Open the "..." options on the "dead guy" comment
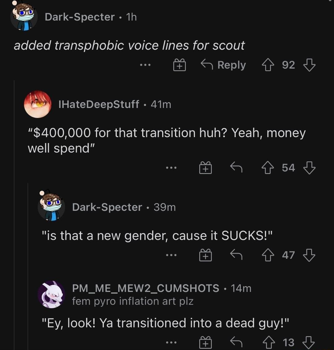Viewport: 334px width, 350px height. (171, 342)
